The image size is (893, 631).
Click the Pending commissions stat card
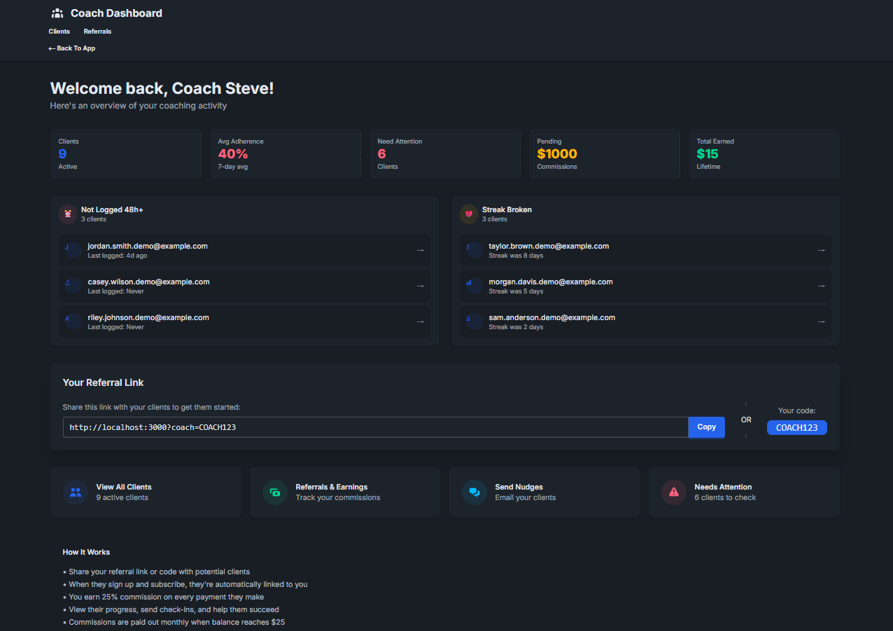[x=604, y=153]
